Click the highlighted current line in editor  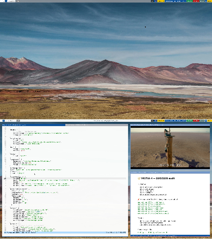point(65,178)
